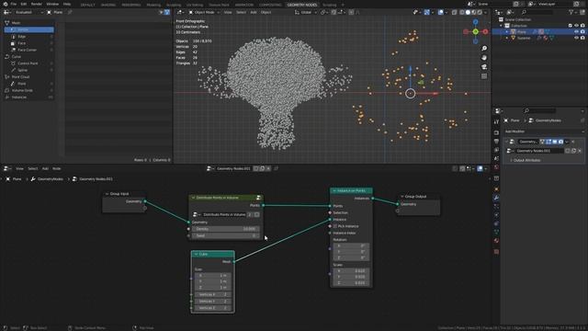This screenshot has width=588, height=331.
Task: Select wireframe viewport shading mode
Action: [x=462, y=12]
